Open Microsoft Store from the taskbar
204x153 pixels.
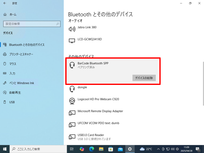pos(111,149)
